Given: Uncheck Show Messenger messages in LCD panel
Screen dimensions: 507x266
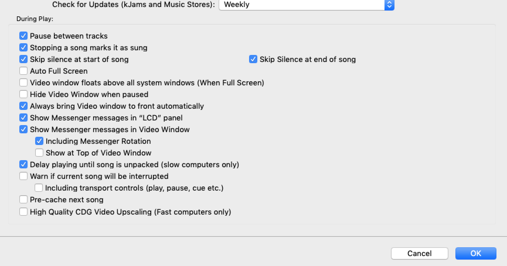Looking at the screenshot, I should point(23,118).
